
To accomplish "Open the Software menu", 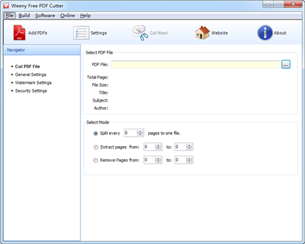I will tap(45, 16).
